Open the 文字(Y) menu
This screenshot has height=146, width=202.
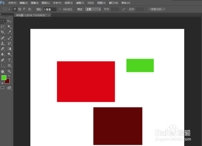click(x=57, y=3)
